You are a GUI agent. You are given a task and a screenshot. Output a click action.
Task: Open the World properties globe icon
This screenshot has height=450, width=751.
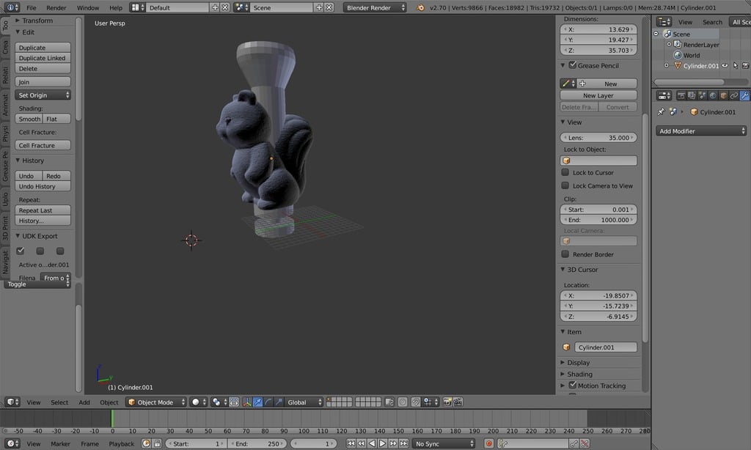pos(713,96)
